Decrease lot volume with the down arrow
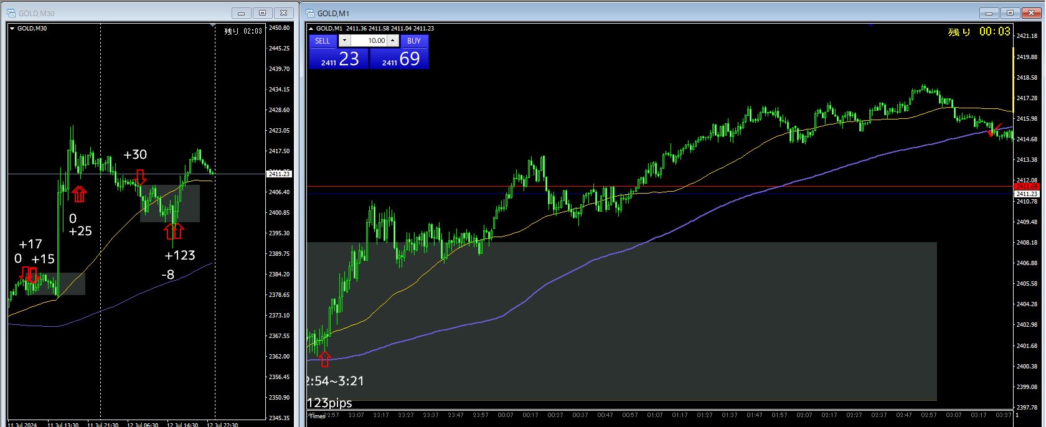This screenshot has height=427, width=1046. (344, 40)
